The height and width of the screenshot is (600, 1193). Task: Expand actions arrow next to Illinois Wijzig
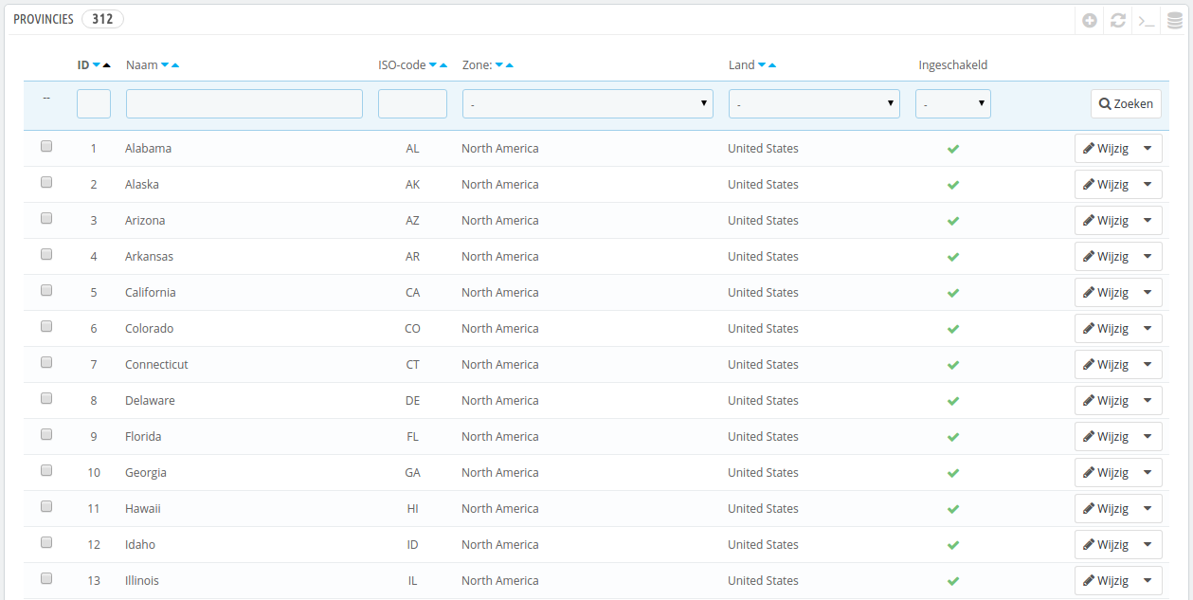click(1148, 581)
